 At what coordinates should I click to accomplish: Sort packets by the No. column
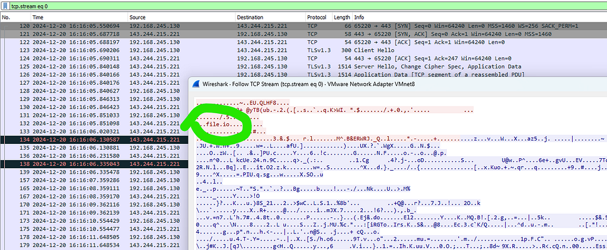(15, 17)
